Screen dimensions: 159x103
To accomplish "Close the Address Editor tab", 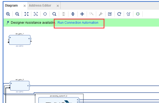I will pos(58,6).
